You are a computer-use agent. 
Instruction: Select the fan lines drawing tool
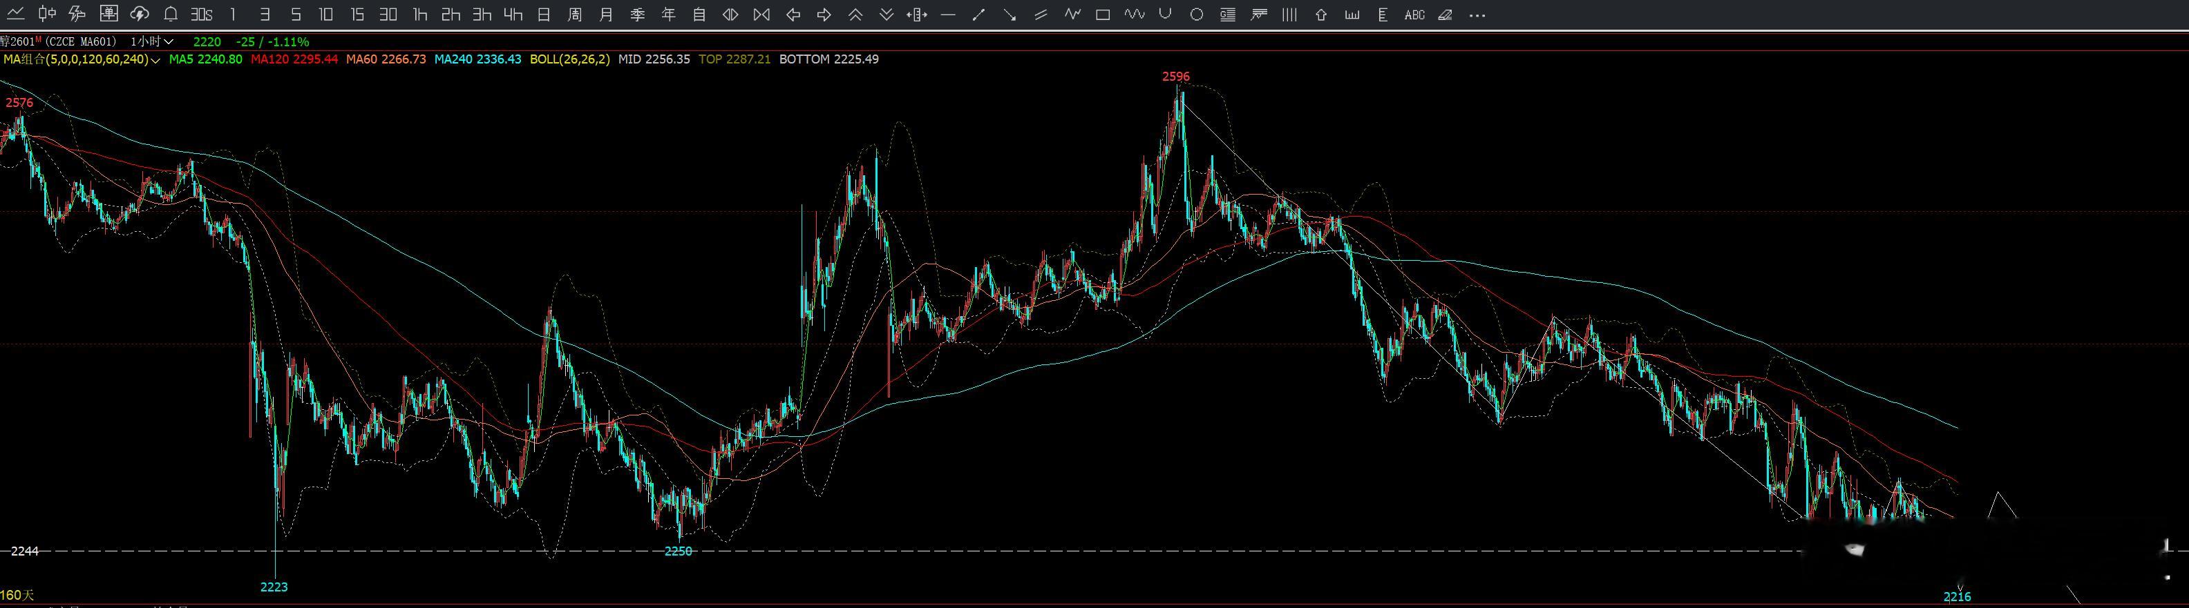tap(1260, 14)
